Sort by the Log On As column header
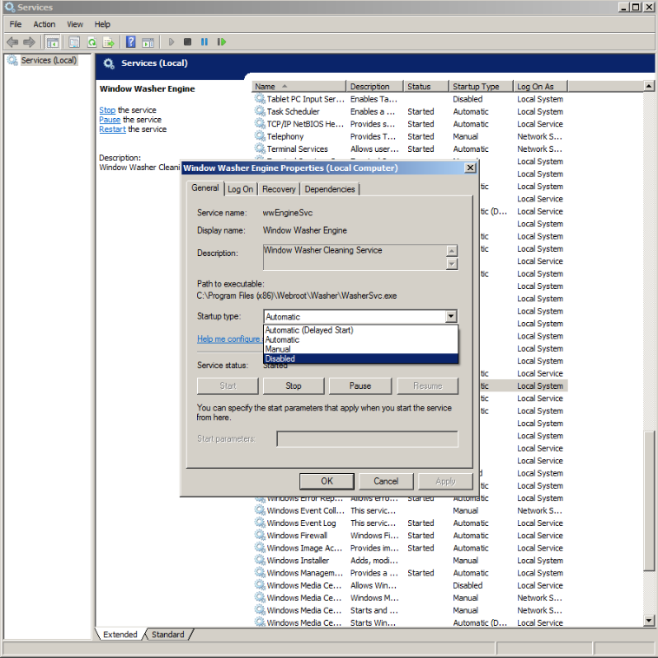The height and width of the screenshot is (658, 658). [540, 87]
